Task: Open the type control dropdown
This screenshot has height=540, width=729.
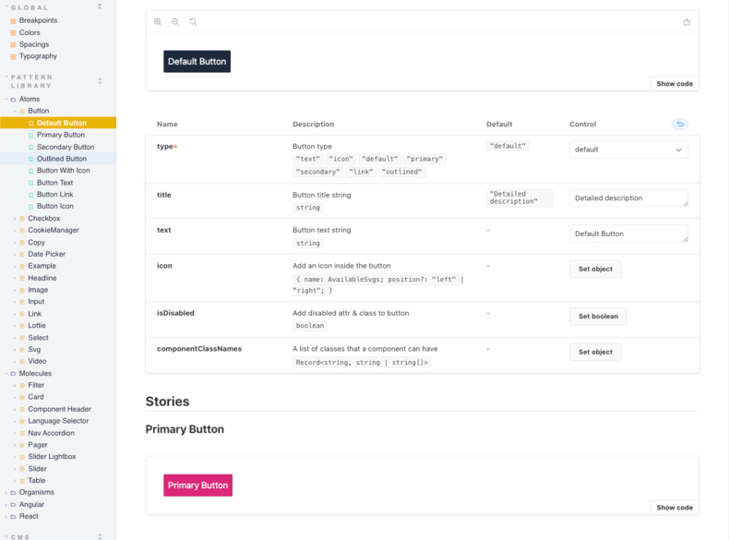Action: click(628, 150)
